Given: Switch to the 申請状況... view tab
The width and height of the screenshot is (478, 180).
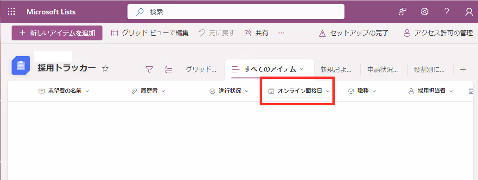Looking at the screenshot, I should pyautogui.click(x=382, y=70).
